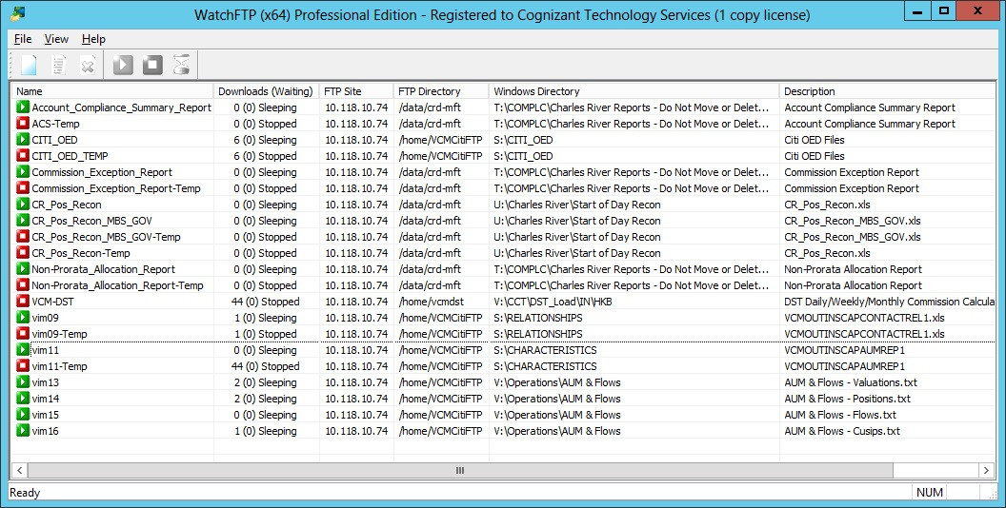Open the View menu
1006x508 pixels.
click(56, 39)
